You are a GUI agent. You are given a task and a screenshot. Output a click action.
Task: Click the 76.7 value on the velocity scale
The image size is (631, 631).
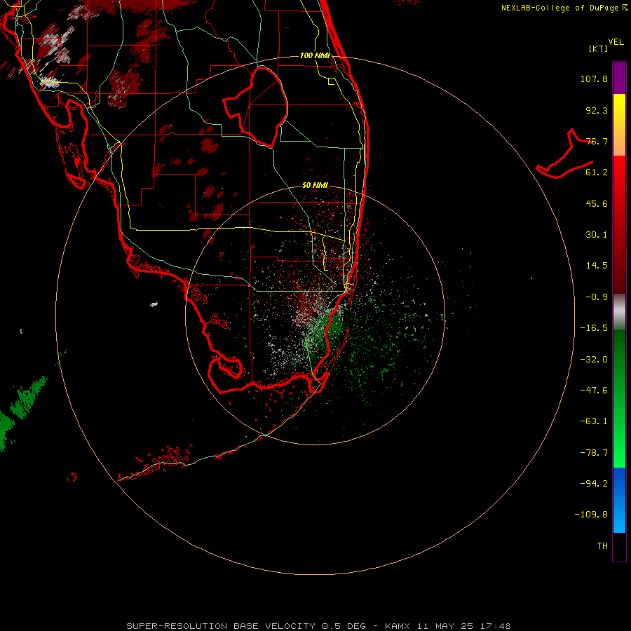[597, 141]
